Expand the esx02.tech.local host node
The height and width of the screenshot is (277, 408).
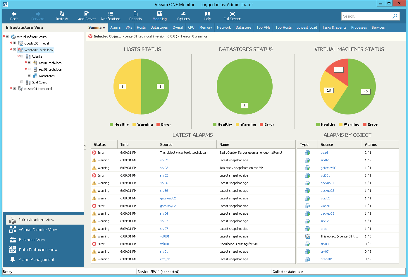pos(29,69)
